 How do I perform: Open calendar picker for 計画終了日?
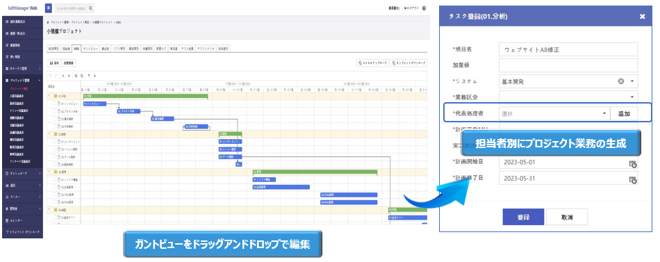(633, 180)
